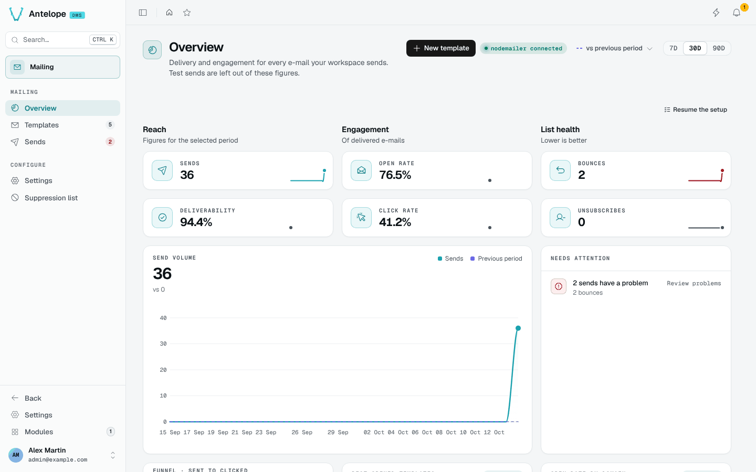Select the 7D time range
The height and width of the screenshot is (472, 756).
(x=674, y=48)
